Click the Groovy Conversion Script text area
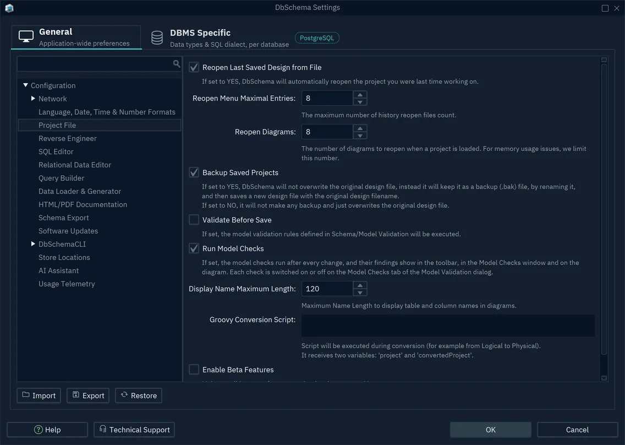The height and width of the screenshot is (445, 625). (448, 325)
